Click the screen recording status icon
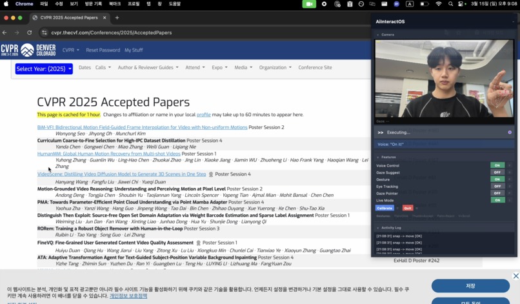This screenshot has height=304, width=520. pos(324,4)
